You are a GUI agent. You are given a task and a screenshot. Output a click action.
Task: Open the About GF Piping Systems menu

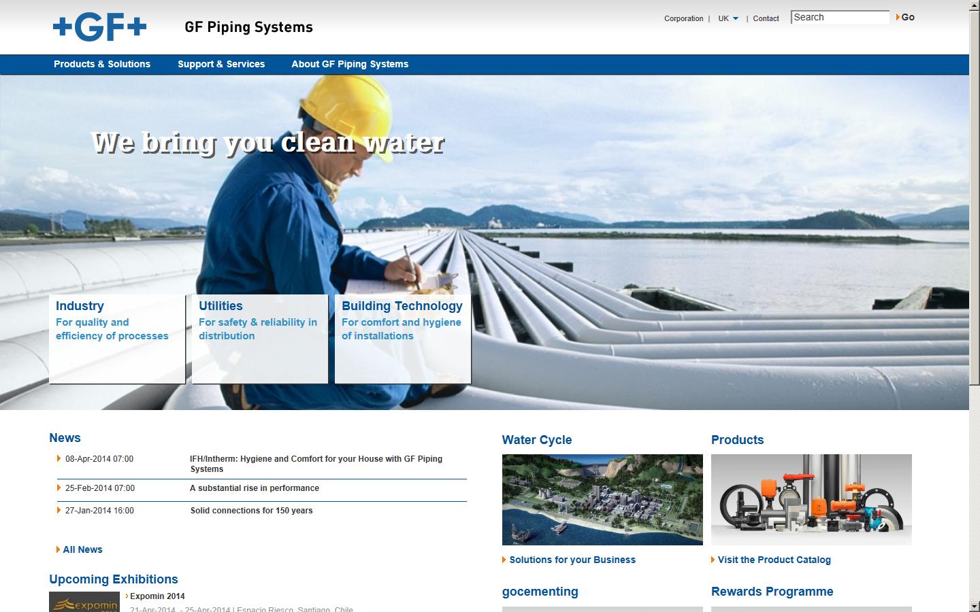[x=350, y=64]
